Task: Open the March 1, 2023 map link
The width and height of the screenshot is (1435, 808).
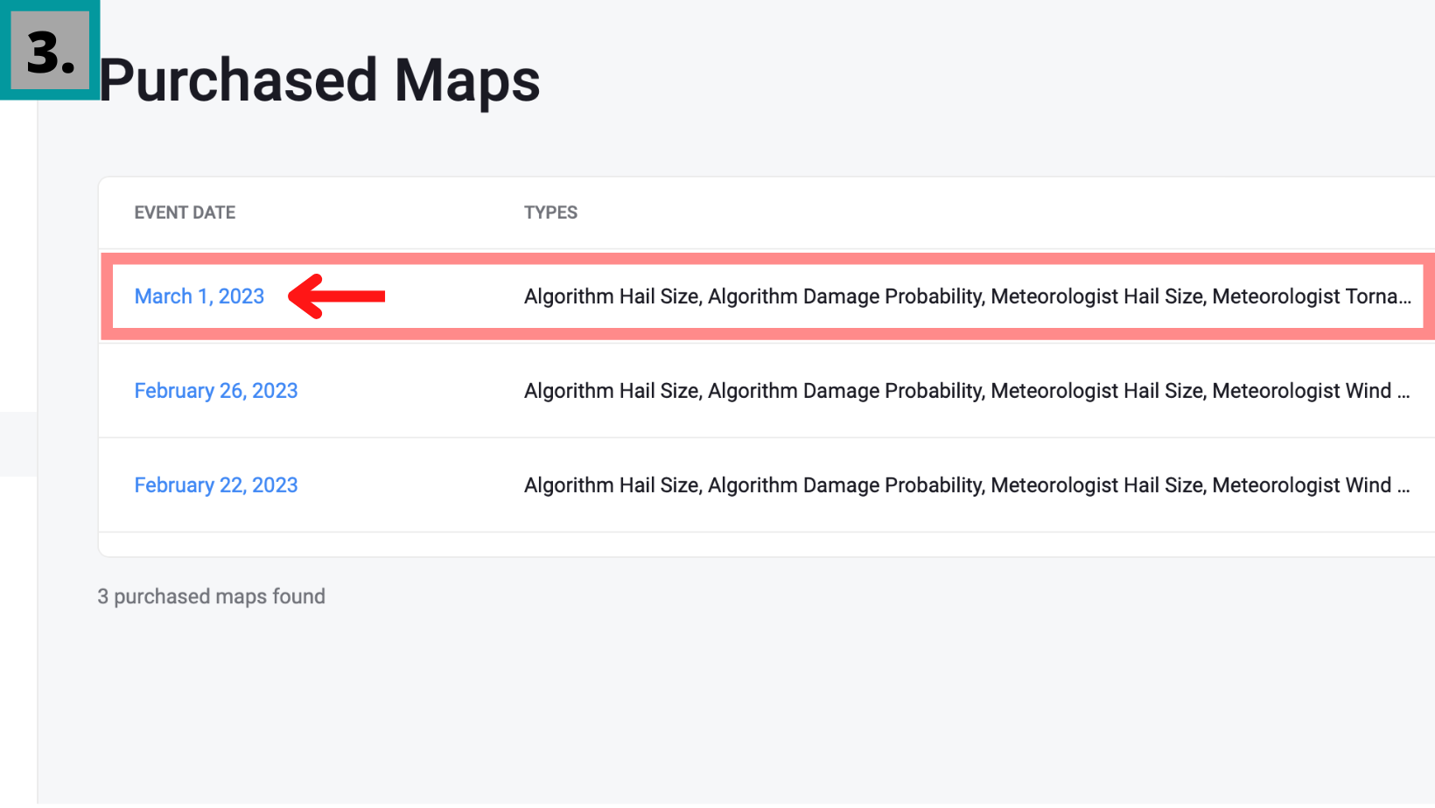Action: [x=199, y=296]
